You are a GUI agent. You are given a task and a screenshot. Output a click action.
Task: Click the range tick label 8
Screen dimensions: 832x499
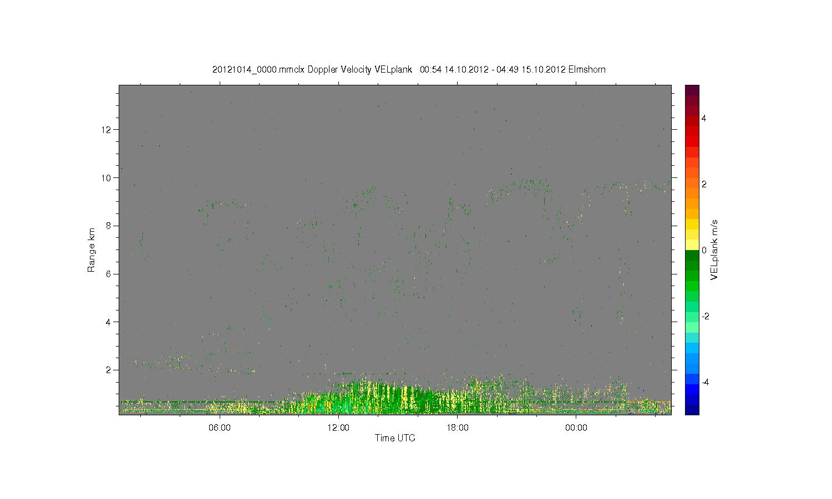108,226
